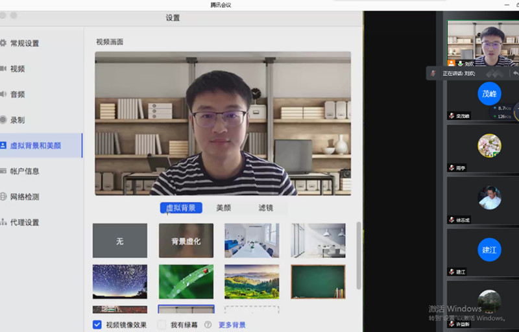Select the green chalkboard background
519x332 pixels.
click(x=318, y=281)
